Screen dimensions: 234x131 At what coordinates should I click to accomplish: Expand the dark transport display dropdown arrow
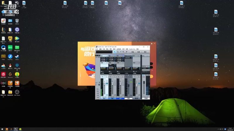(111, 53)
